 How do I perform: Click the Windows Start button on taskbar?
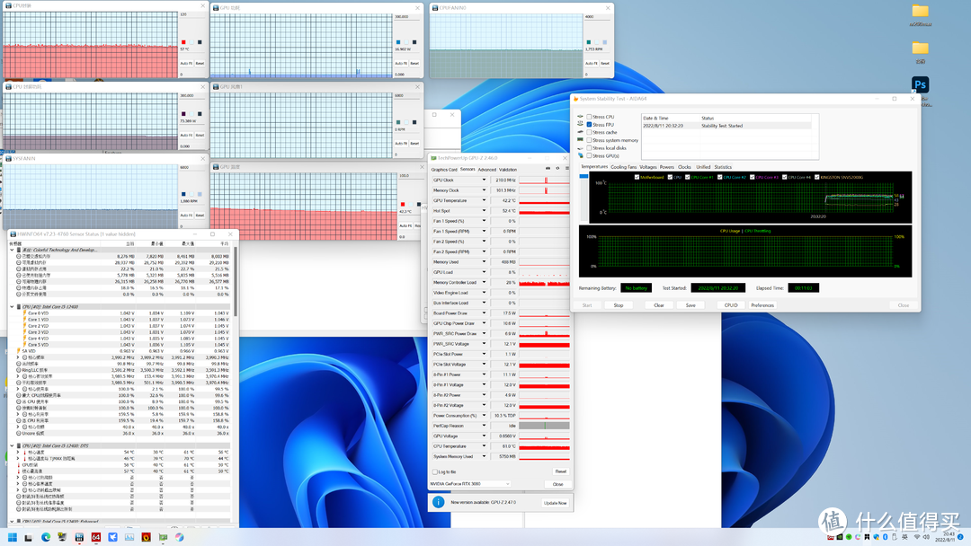(x=13, y=537)
